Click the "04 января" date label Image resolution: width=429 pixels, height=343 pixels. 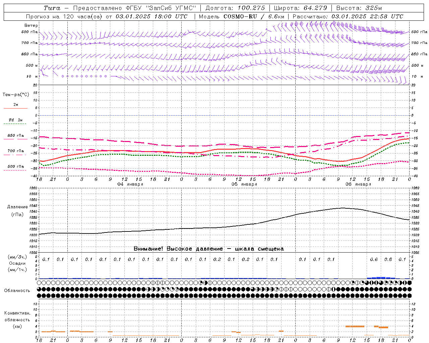coord(130,184)
